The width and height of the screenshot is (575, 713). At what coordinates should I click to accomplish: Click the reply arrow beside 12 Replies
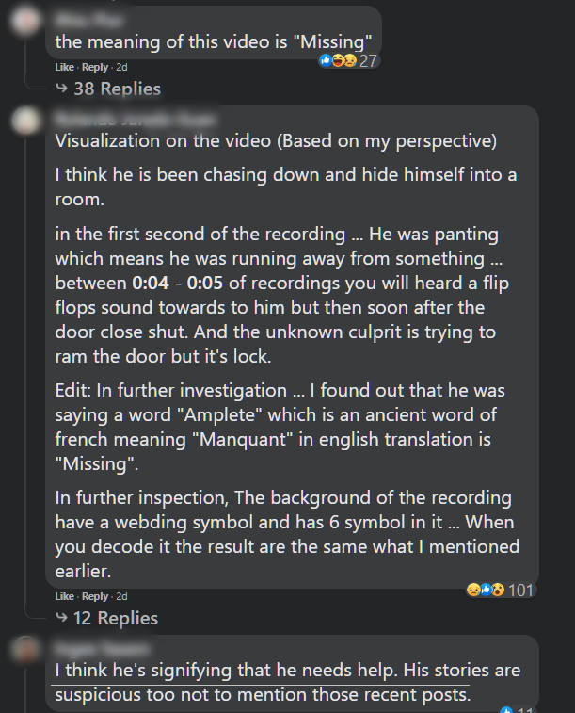(61, 617)
